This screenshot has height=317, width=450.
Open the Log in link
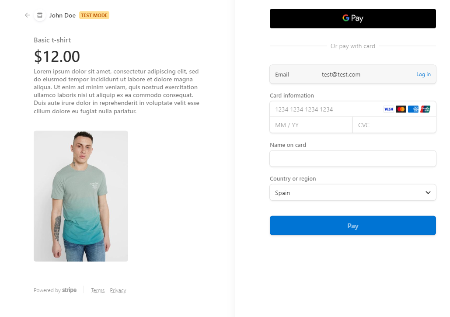click(423, 74)
